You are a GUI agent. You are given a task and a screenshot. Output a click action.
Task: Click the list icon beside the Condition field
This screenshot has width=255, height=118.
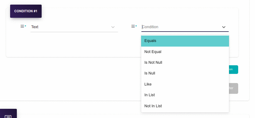pyautogui.click(x=133, y=26)
